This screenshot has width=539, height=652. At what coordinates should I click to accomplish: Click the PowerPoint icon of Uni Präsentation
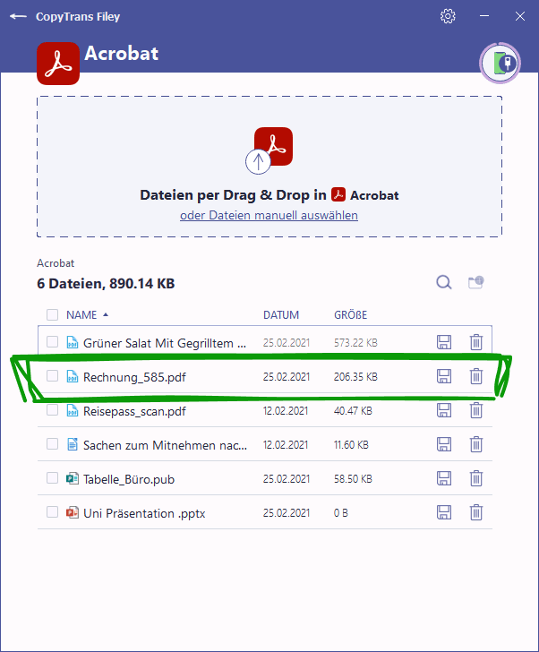coord(73,512)
